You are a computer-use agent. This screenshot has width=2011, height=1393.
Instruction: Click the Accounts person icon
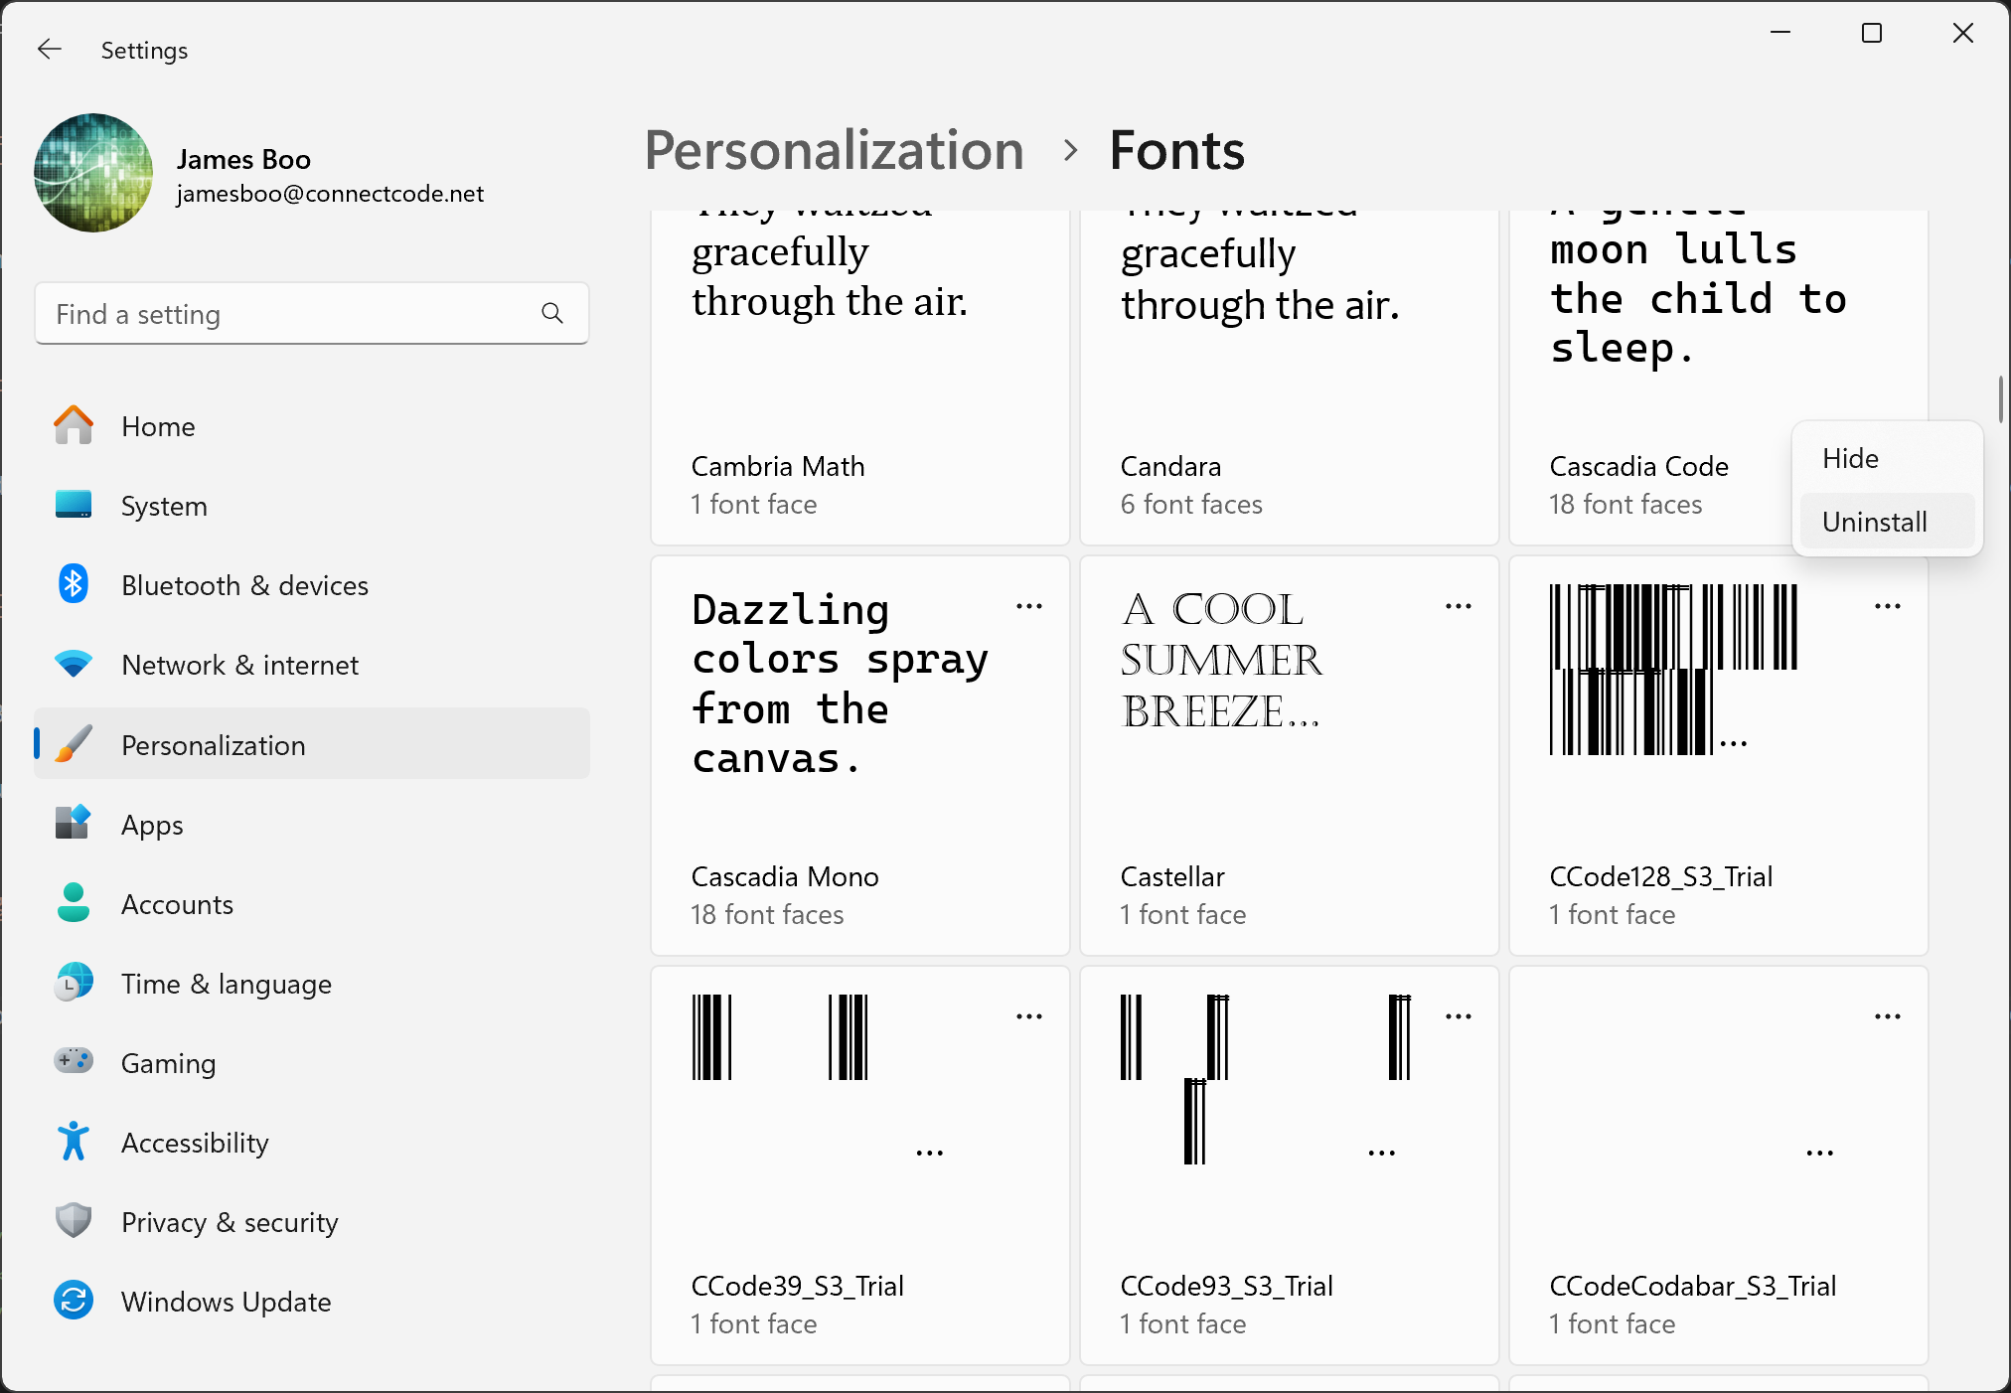(x=73, y=902)
